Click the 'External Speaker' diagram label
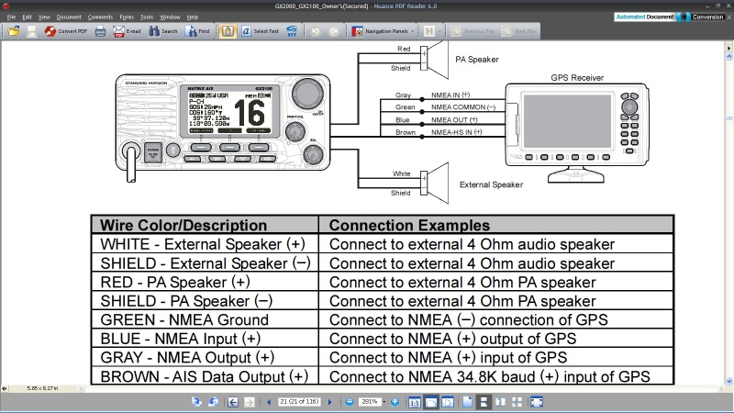734x413 pixels. 491,184
